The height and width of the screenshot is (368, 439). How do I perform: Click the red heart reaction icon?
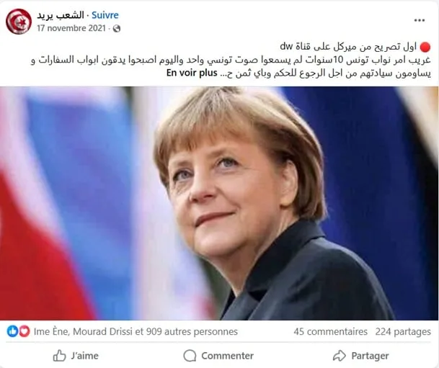point(24,331)
